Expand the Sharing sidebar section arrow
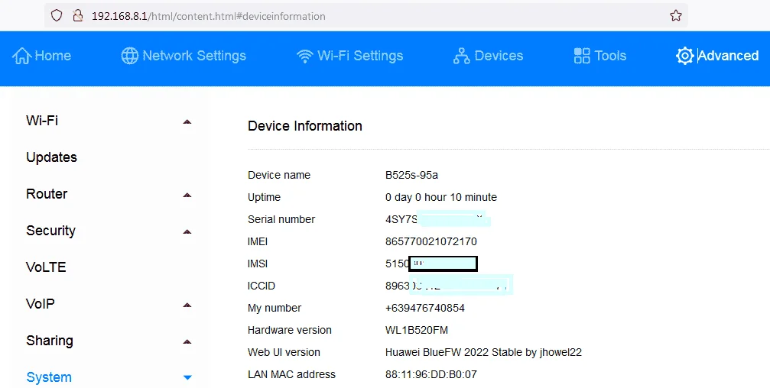770x388 pixels. tap(187, 341)
